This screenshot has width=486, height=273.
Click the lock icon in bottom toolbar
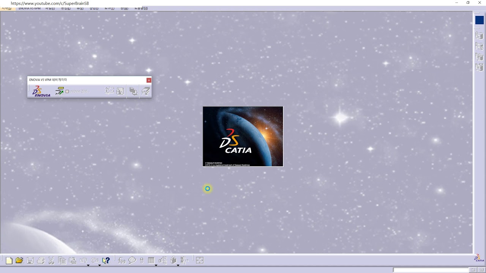click(x=174, y=260)
